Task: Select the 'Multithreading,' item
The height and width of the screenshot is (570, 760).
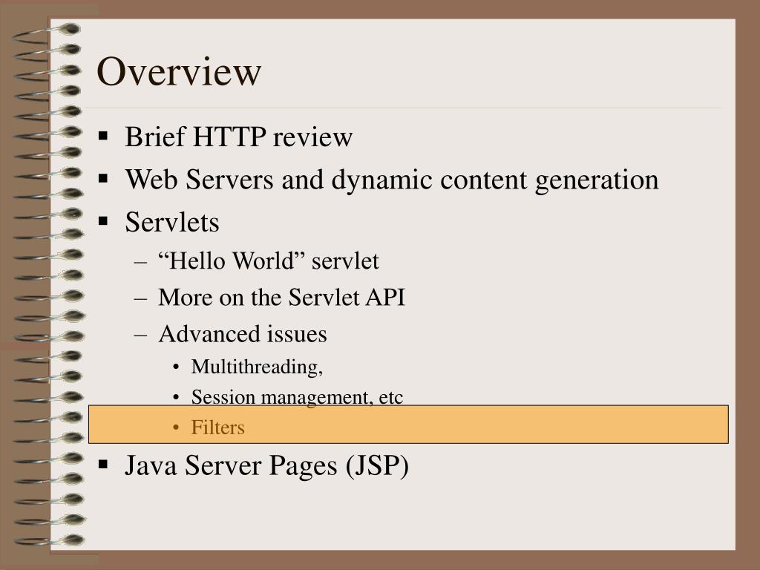Action: click(257, 367)
